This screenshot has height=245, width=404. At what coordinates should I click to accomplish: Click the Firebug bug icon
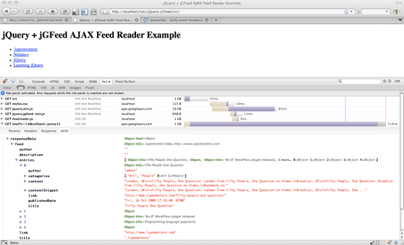tap(5, 81)
